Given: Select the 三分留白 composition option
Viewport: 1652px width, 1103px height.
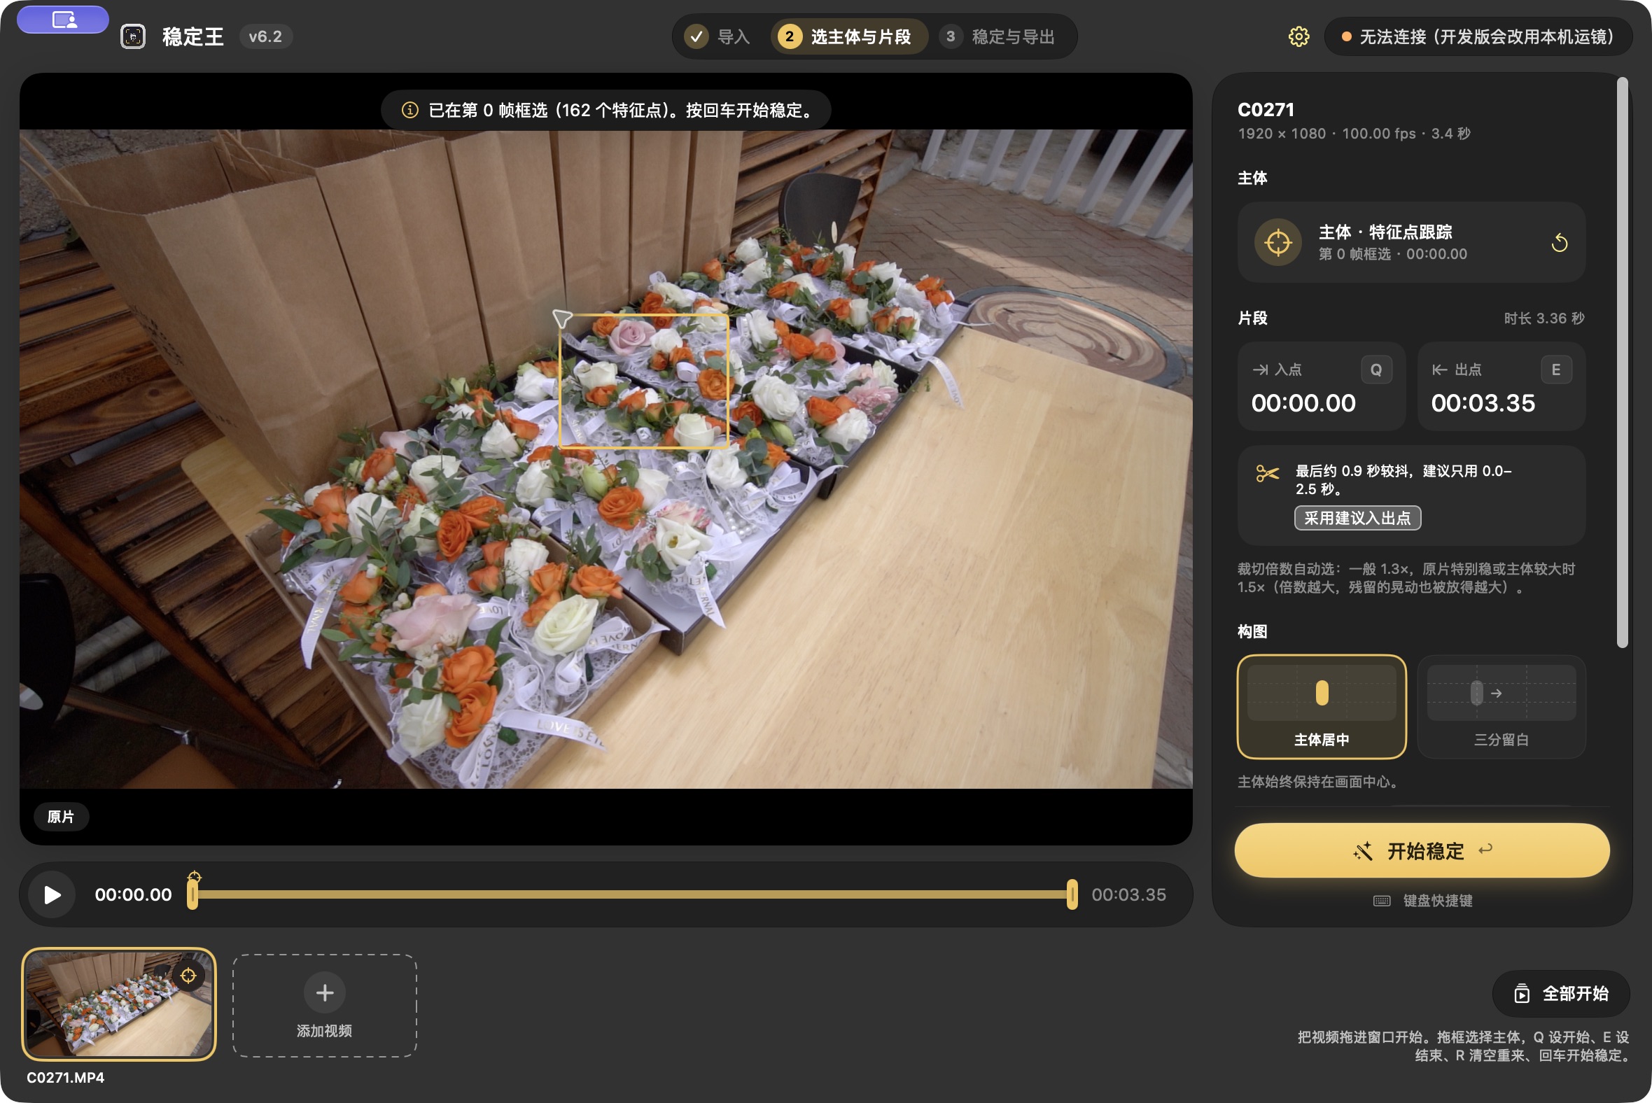Looking at the screenshot, I should click(x=1501, y=707).
